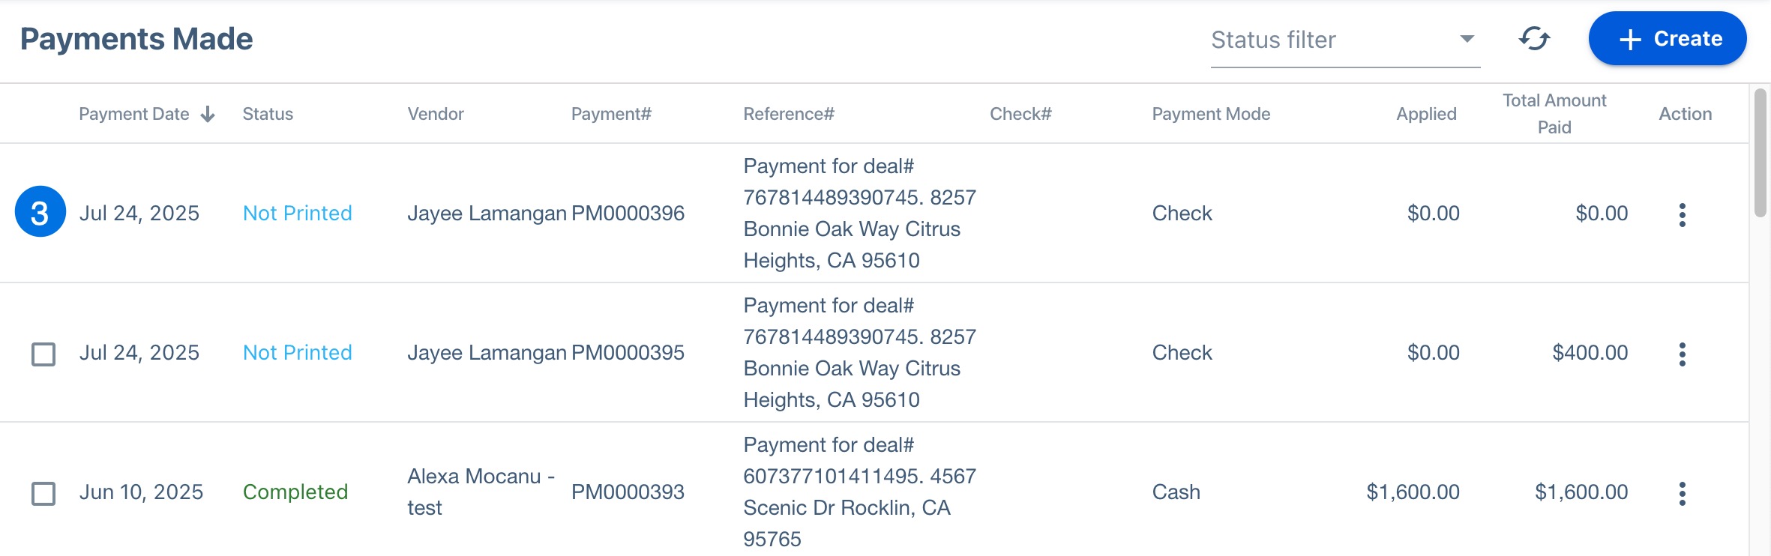Screen dimensions: 1771x556
Task: Select checkbox for payment PM0000395
Action: (43, 354)
